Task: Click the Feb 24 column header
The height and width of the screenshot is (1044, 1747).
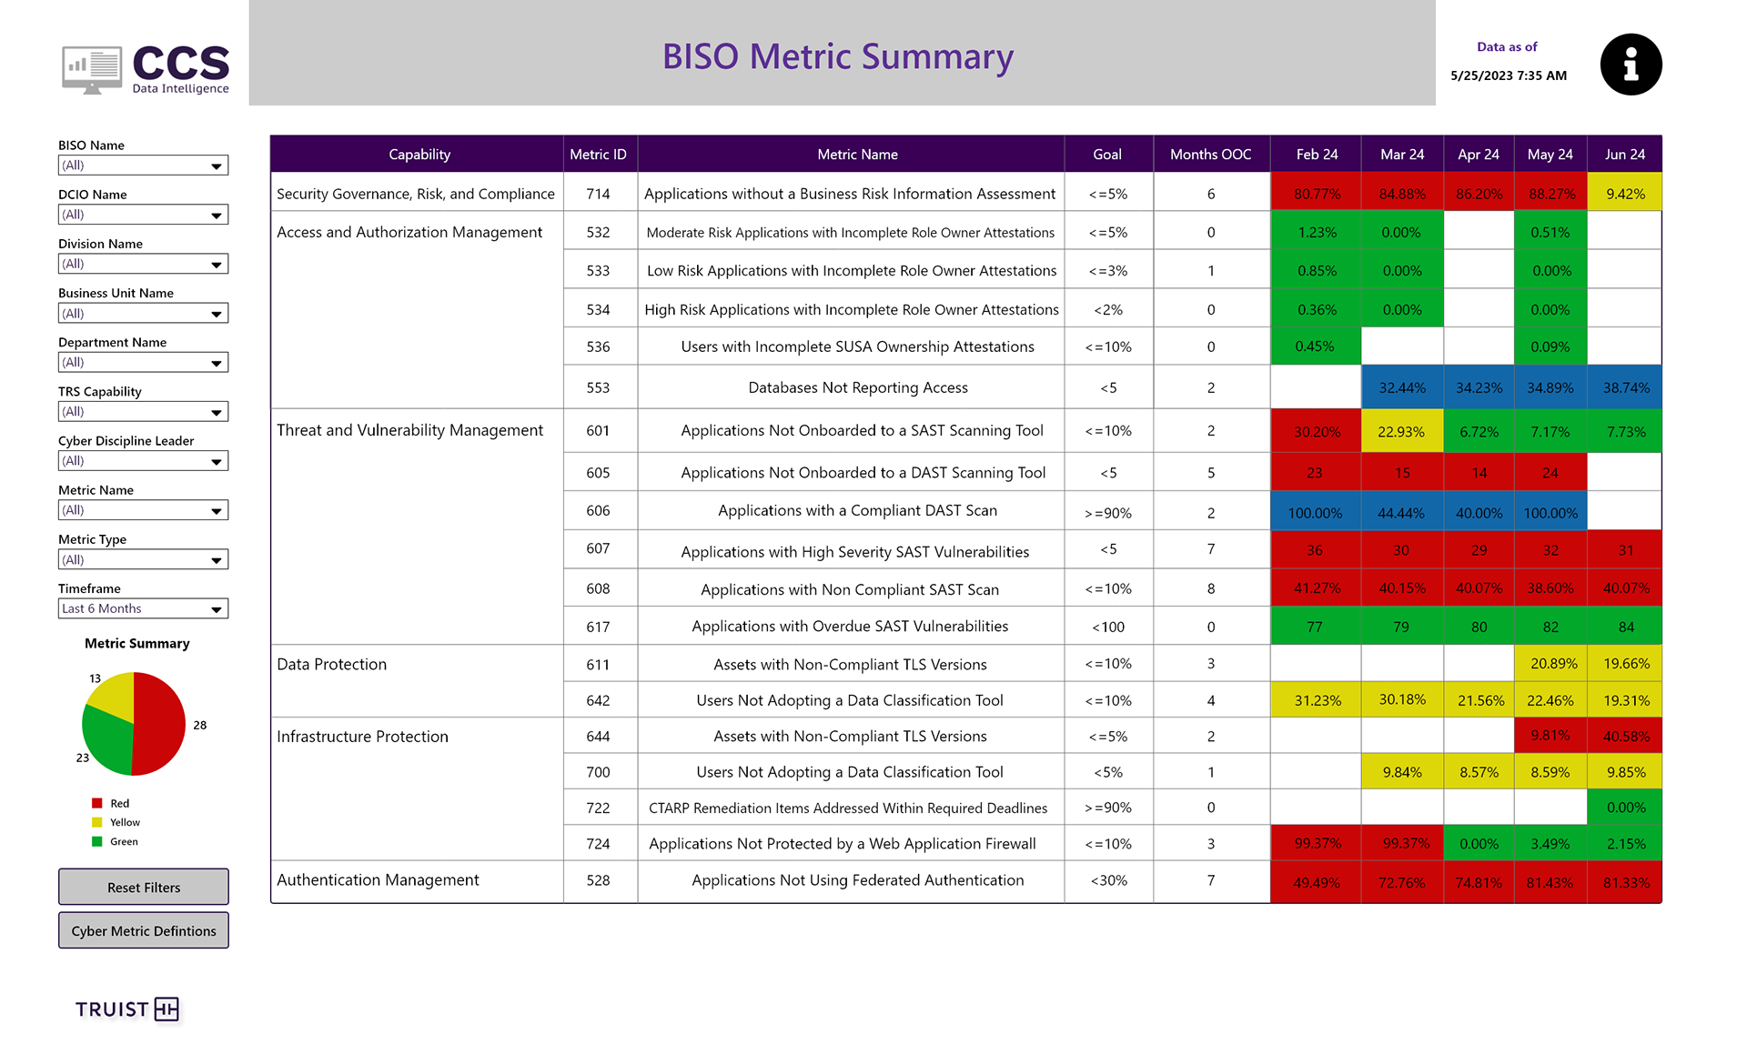Action: pos(1317,155)
